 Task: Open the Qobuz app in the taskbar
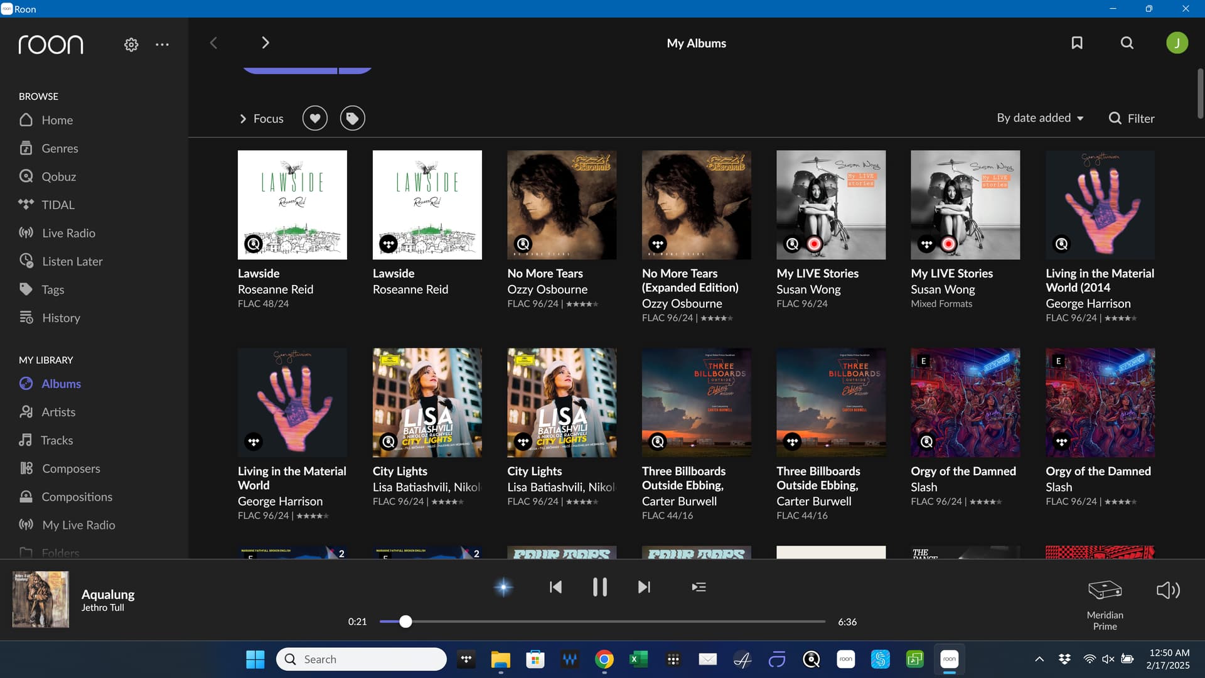coord(811,659)
